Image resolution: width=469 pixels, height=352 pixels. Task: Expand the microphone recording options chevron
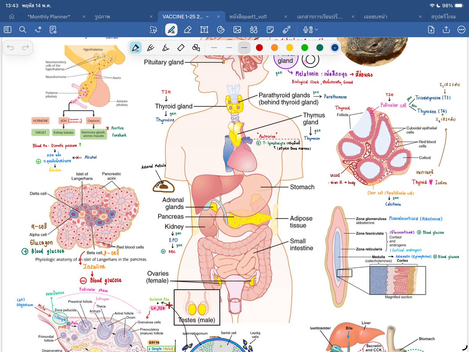[x=316, y=30]
